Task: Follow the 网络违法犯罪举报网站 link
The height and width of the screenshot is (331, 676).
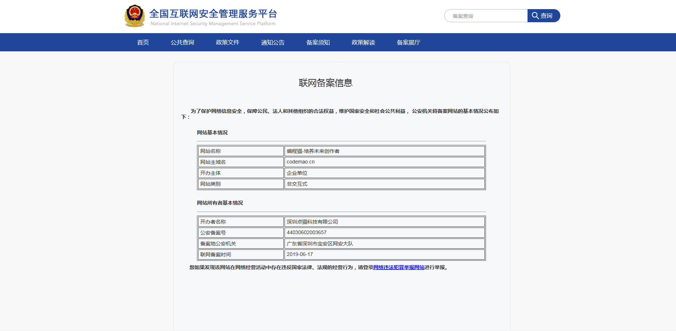Action: (x=399, y=267)
